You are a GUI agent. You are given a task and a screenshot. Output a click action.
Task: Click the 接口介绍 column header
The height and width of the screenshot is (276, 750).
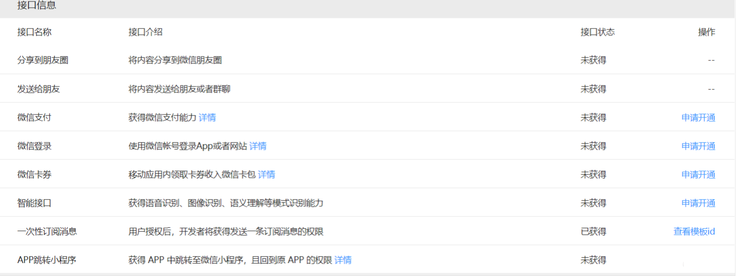pyautogui.click(x=146, y=32)
